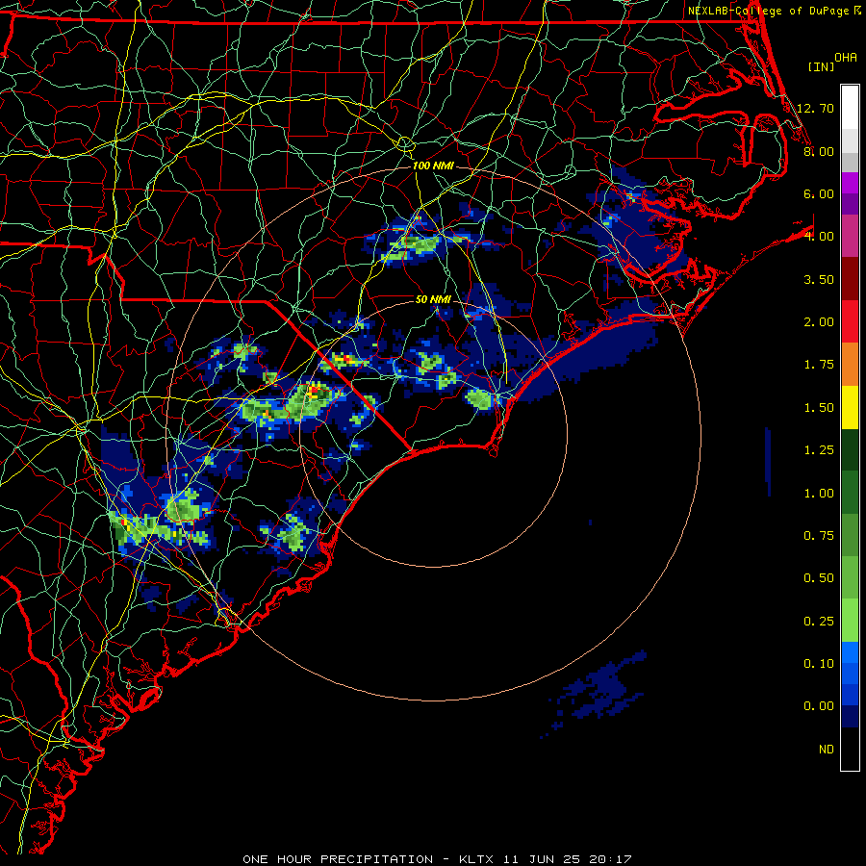Screen dimensions: 866x866
Task: Click the NEXLAB-College of DuPage watermark text
Action: pos(774,11)
